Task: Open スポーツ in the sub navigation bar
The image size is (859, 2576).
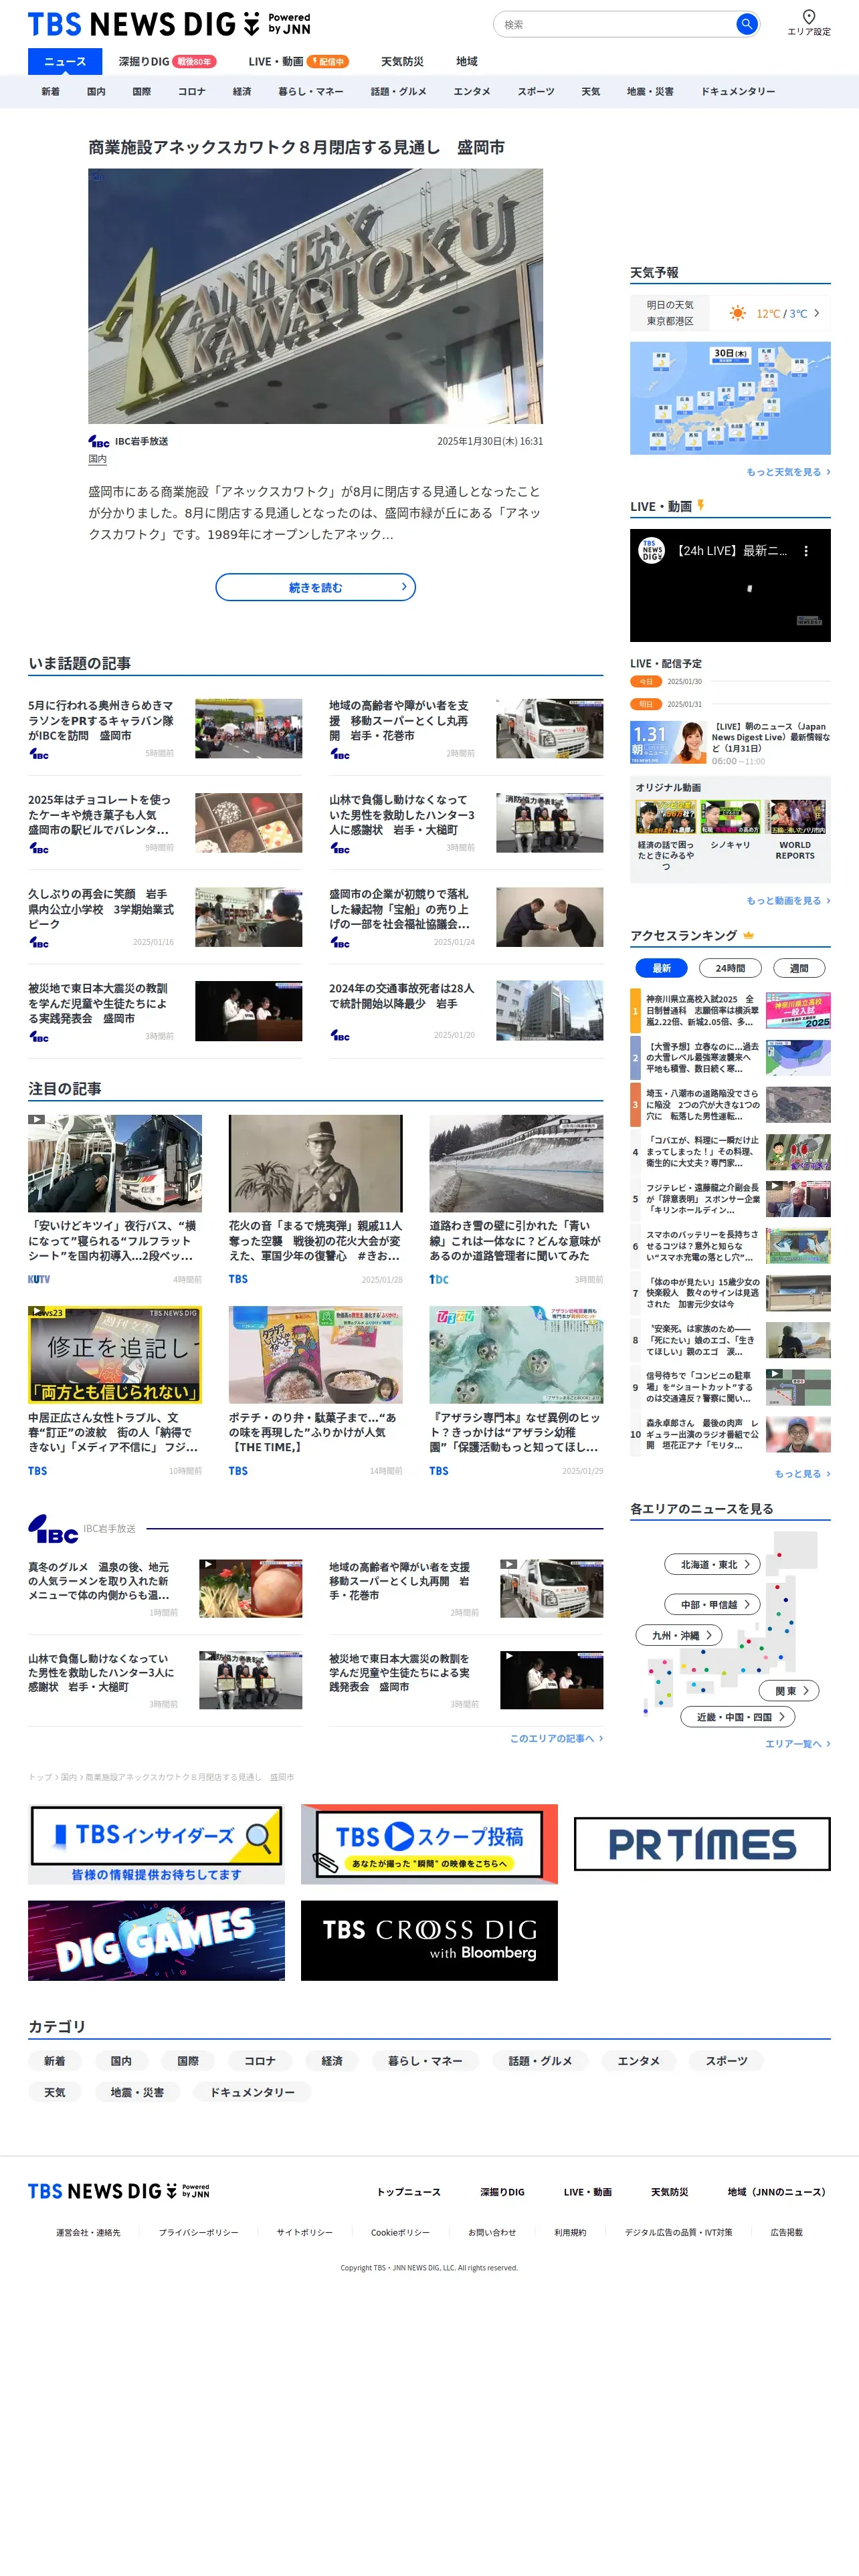Action: point(536,91)
